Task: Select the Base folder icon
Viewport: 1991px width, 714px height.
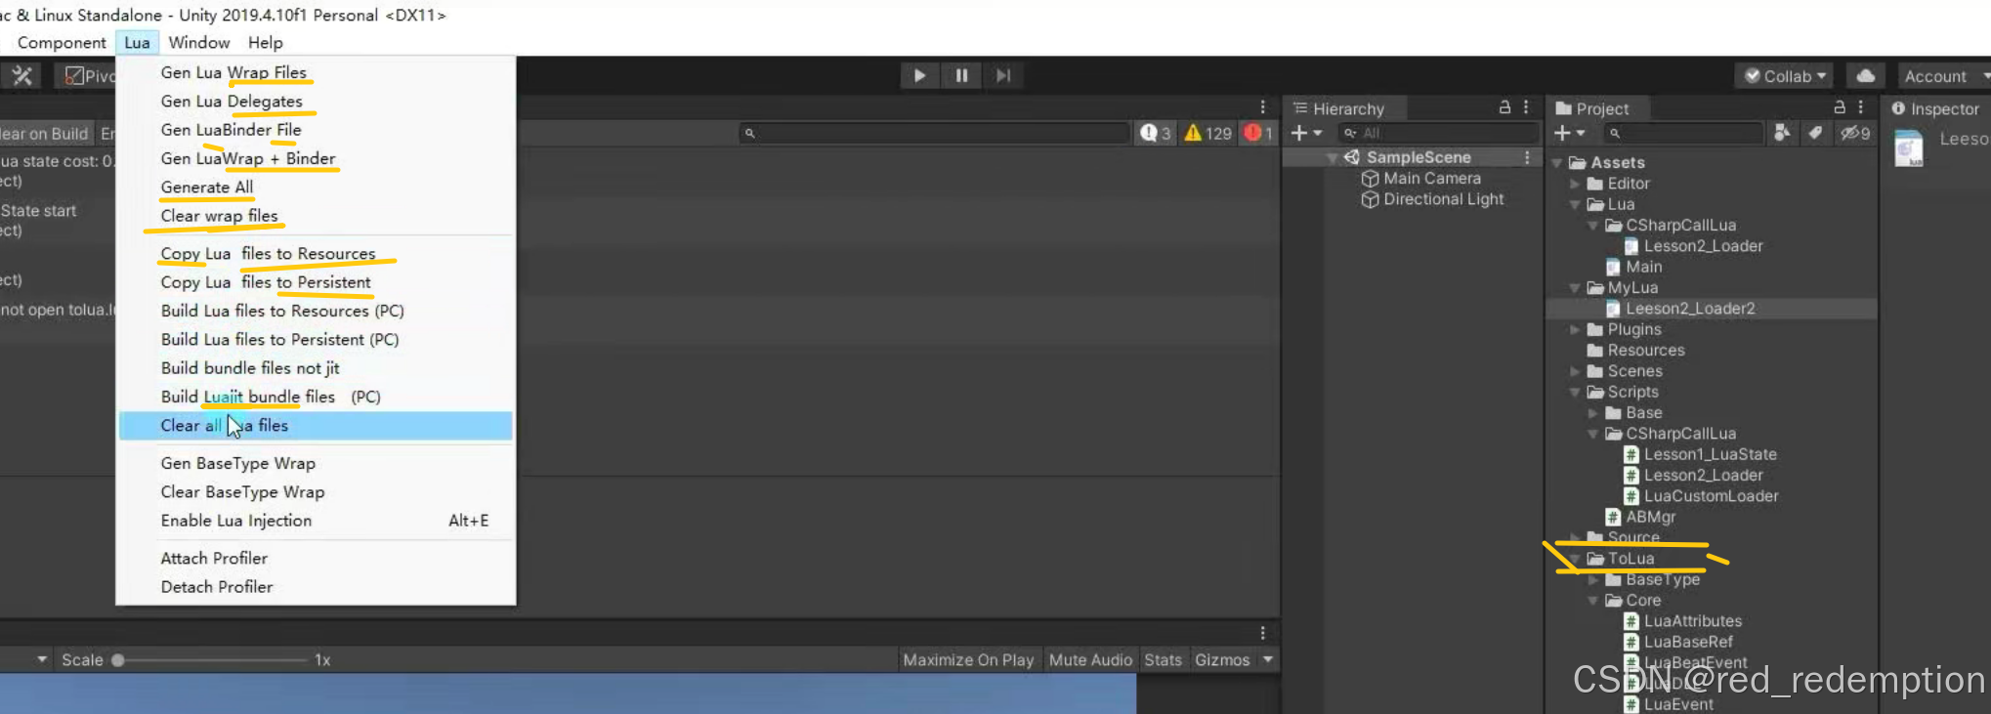Action: click(1614, 413)
